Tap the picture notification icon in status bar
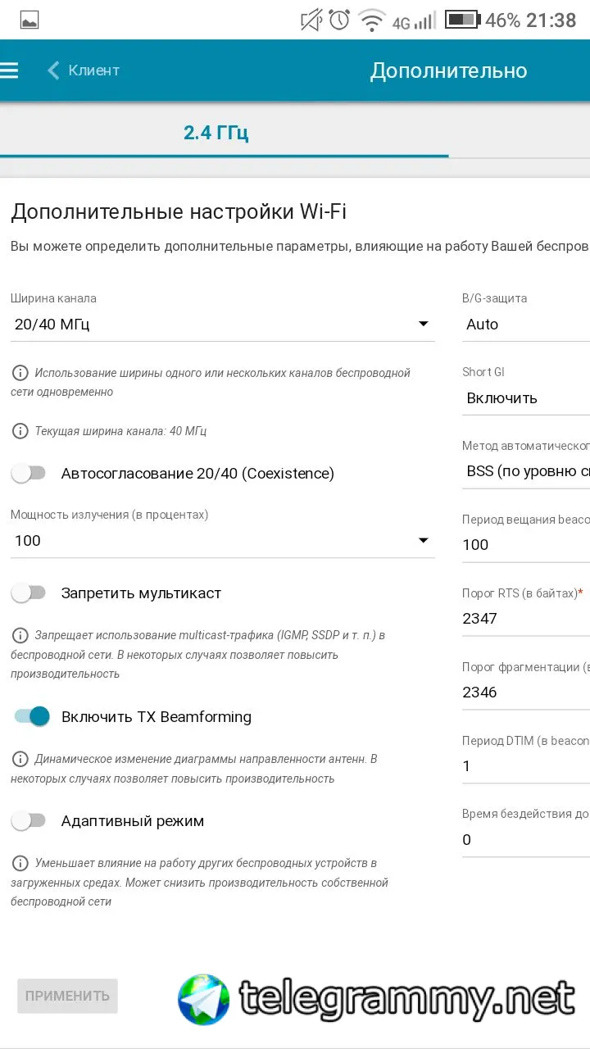Screen dimensions: 590x1049 click(29, 20)
